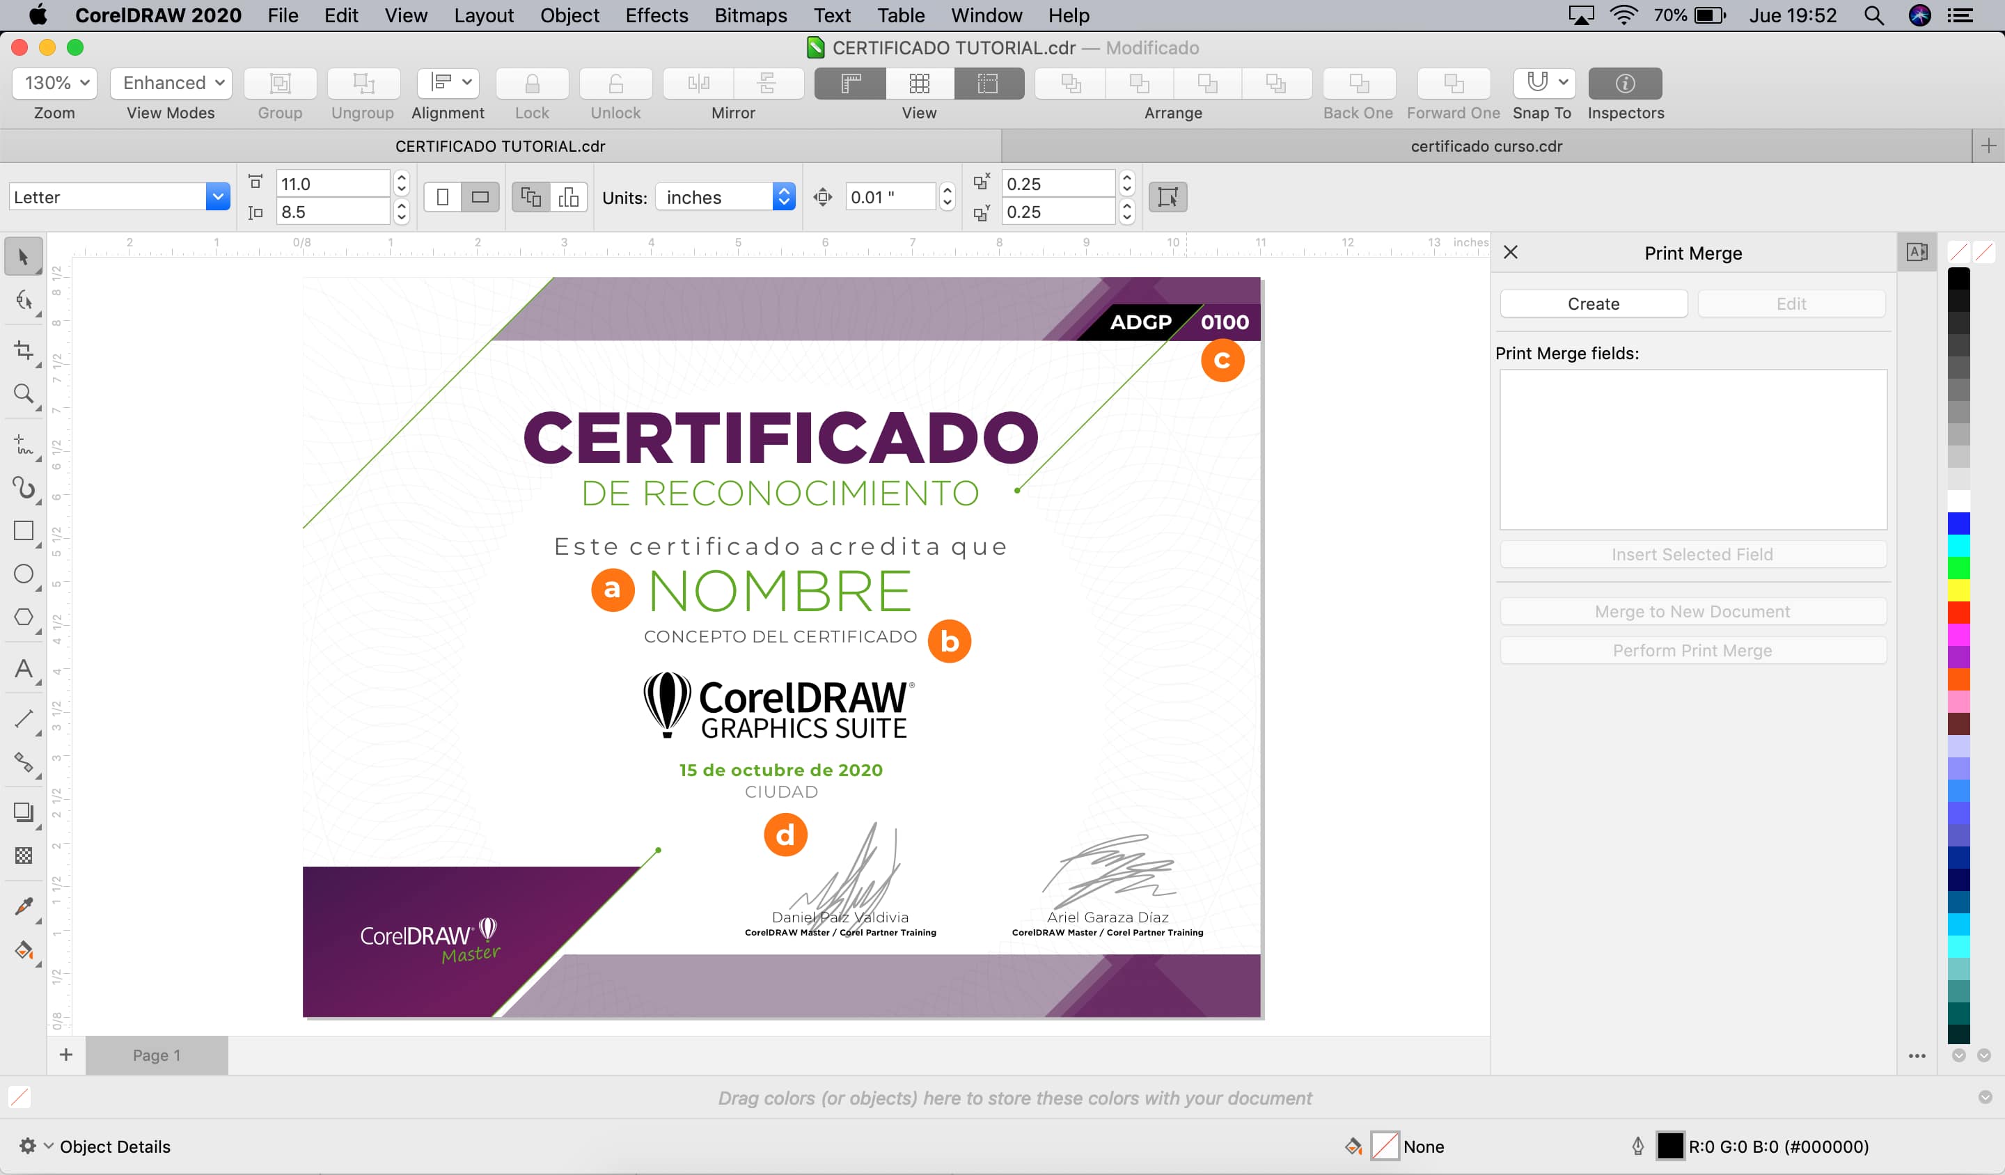Screen dimensions: 2005x1175
Task: Add a new page with plus button
Action: pyautogui.click(x=66, y=1055)
